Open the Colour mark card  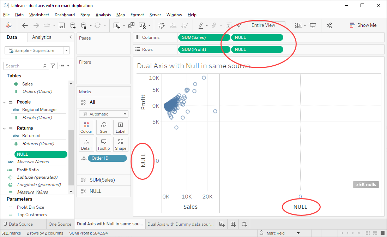point(86,127)
